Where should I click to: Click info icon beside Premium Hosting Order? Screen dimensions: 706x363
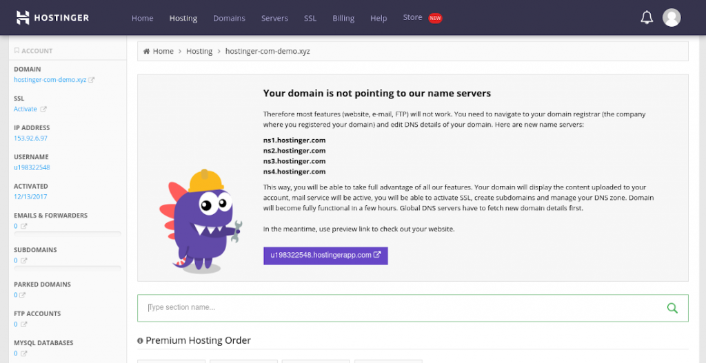pos(140,341)
